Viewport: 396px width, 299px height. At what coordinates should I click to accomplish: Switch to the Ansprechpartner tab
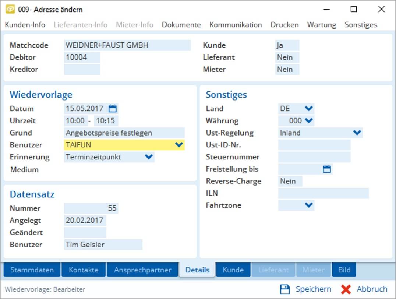[x=142, y=270]
